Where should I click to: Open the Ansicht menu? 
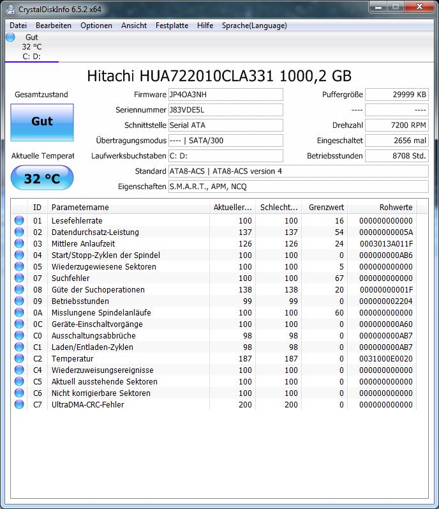point(134,26)
